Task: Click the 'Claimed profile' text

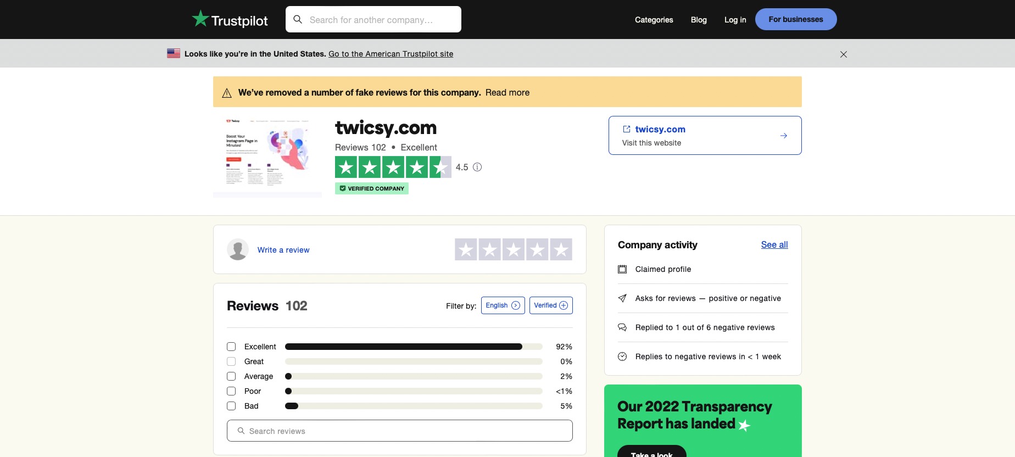Action: (663, 269)
